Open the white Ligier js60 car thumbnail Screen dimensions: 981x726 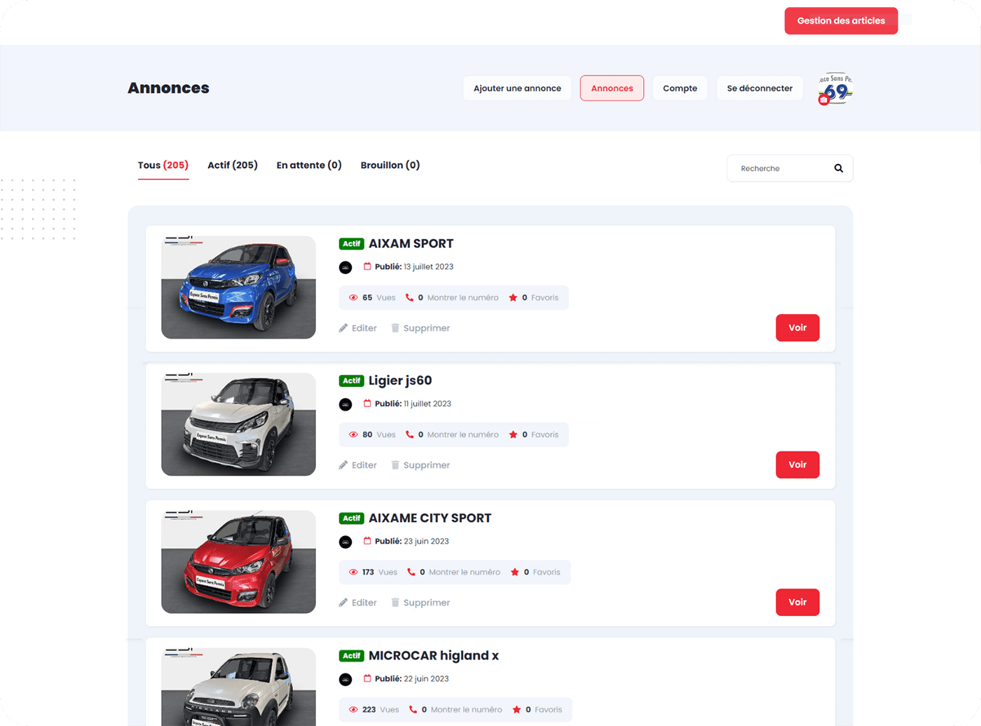point(238,425)
